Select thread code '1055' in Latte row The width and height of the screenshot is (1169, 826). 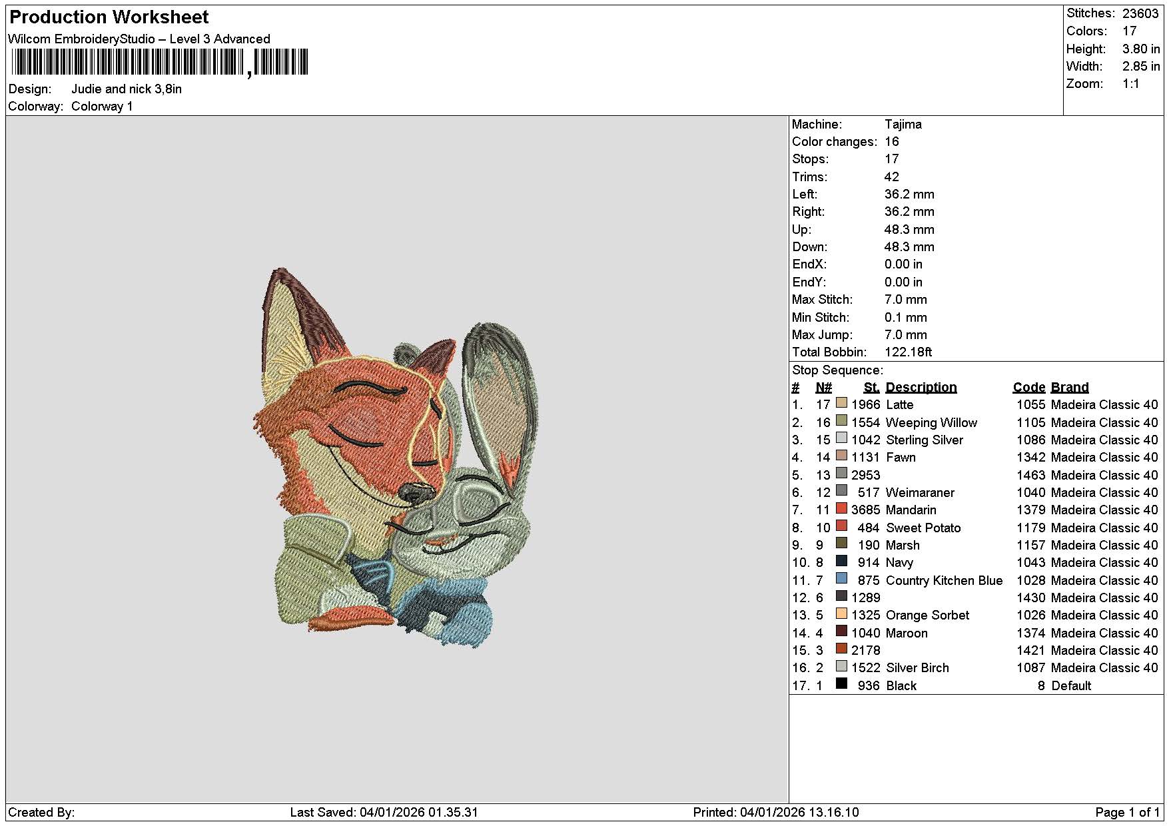point(1031,404)
